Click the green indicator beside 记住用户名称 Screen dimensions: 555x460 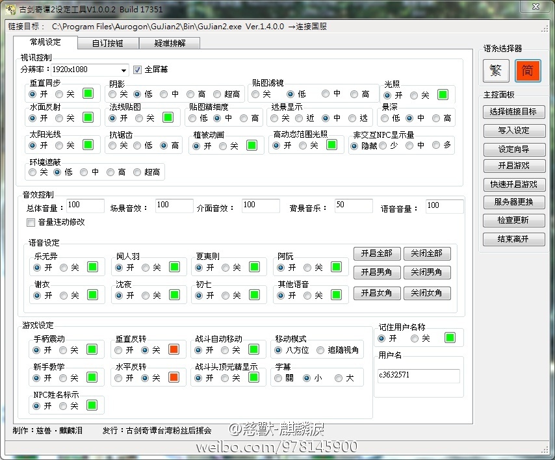(x=450, y=338)
